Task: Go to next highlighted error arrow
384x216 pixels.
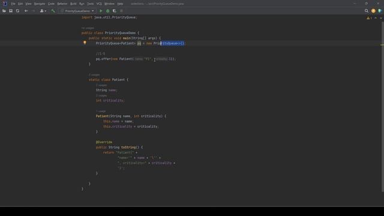Action: coord(381,18)
